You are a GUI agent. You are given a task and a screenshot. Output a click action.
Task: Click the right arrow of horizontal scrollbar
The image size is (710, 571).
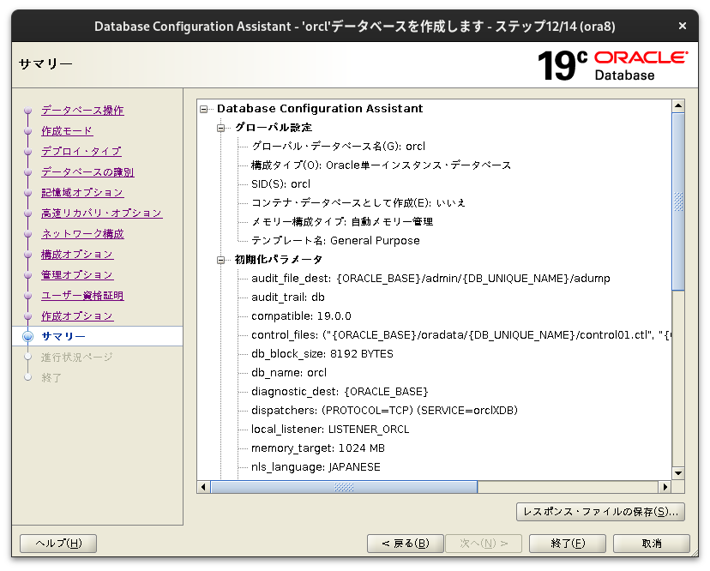click(x=665, y=486)
